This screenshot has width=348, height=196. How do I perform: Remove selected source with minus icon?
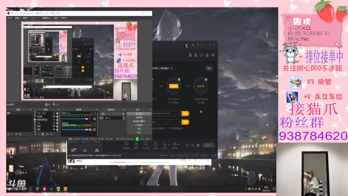(x=39, y=134)
